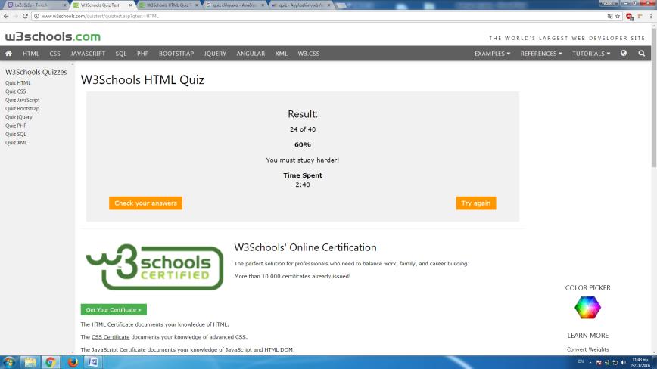Select Quiz PHP in sidebar

pos(16,126)
